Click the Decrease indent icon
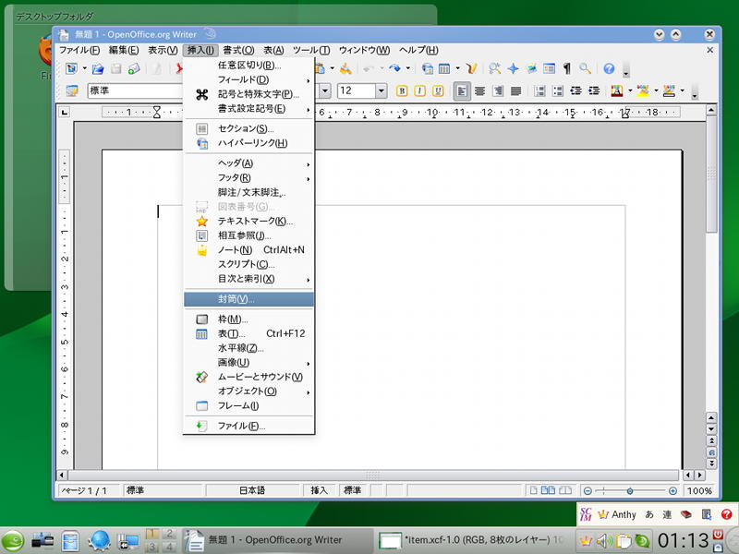This screenshot has height=554, width=739. (x=575, y=90)
